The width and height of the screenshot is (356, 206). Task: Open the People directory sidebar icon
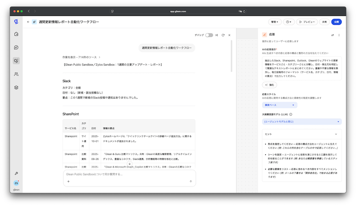pos(16,74)
